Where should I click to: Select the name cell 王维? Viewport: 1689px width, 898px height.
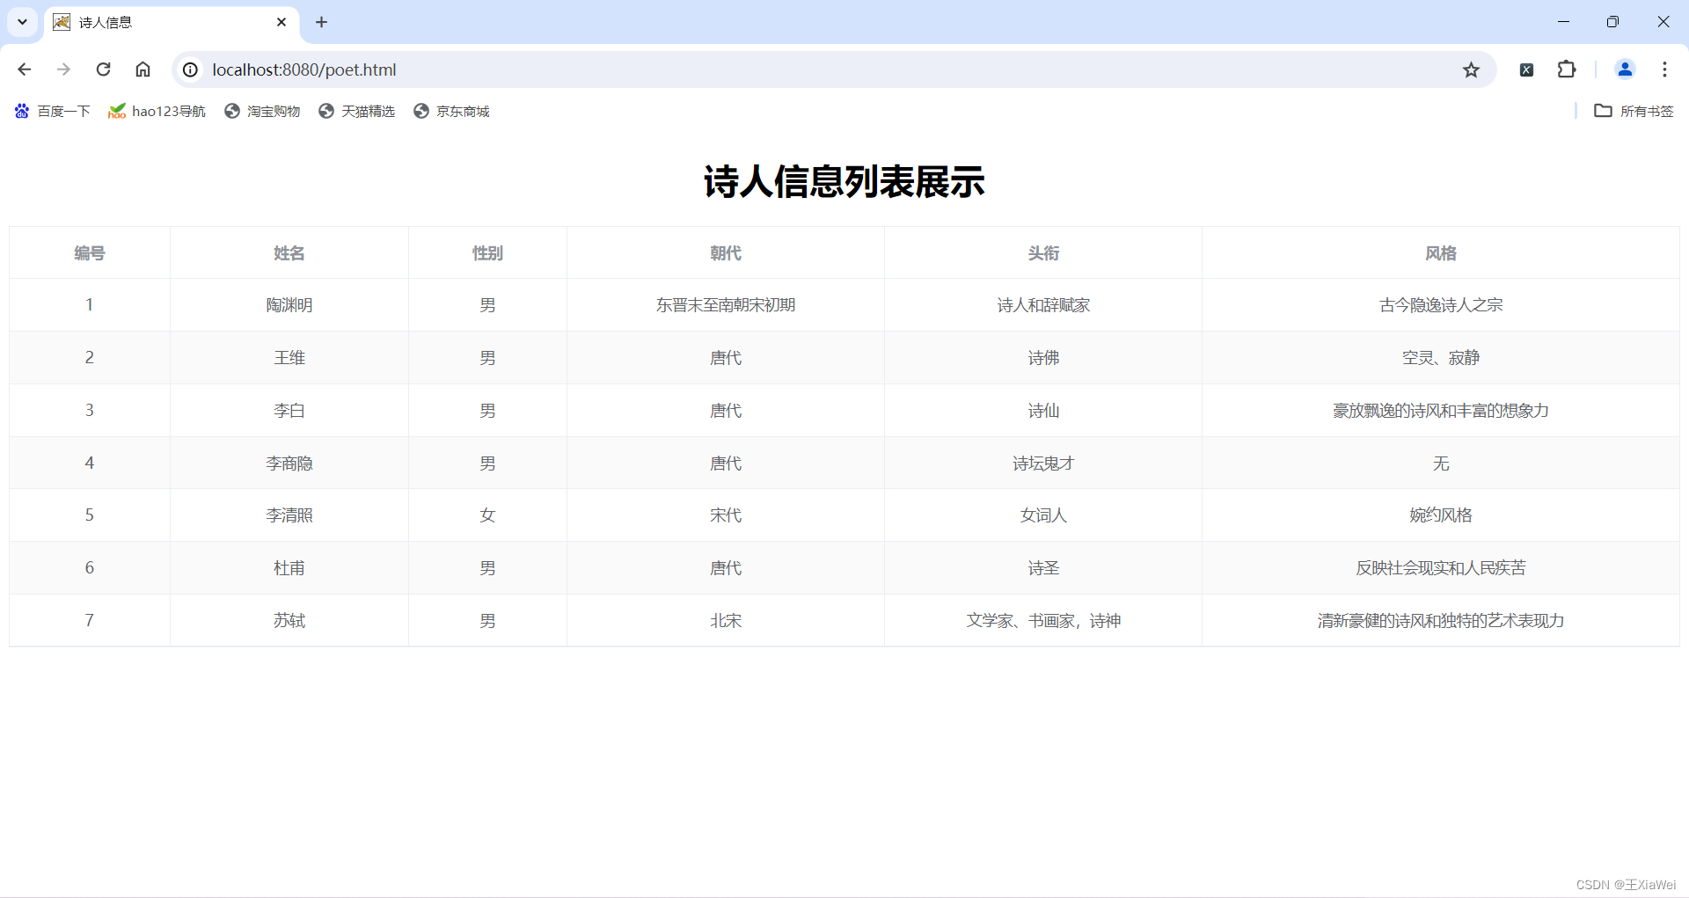289,358
